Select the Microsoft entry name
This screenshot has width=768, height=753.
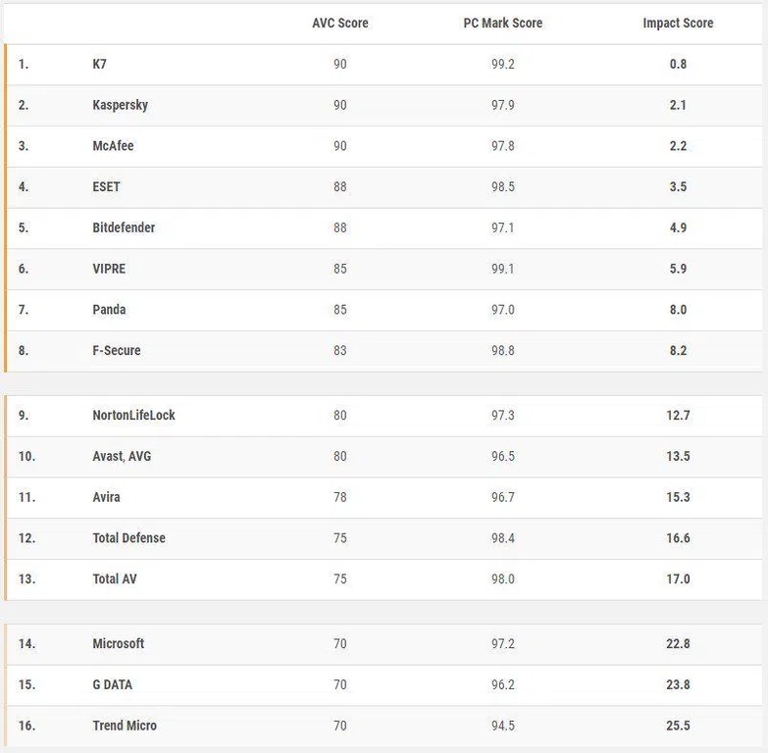(119, 644)
